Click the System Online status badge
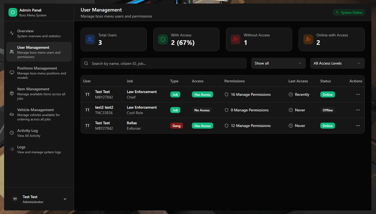This screenshot has height=214, width=376. click(x=349, y=12)
